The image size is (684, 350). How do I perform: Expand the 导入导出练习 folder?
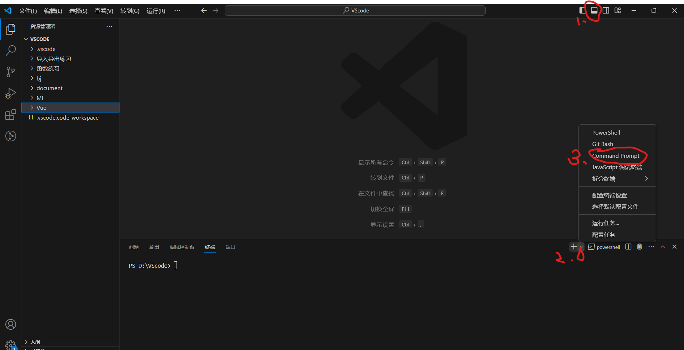(70, 59)
